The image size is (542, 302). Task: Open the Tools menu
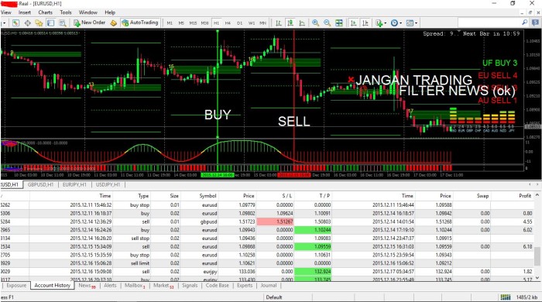(x=66, y=12)
